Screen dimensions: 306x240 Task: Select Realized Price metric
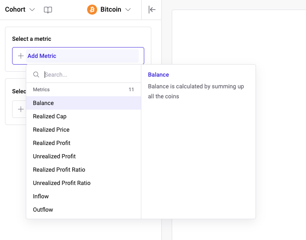point(51,130)
